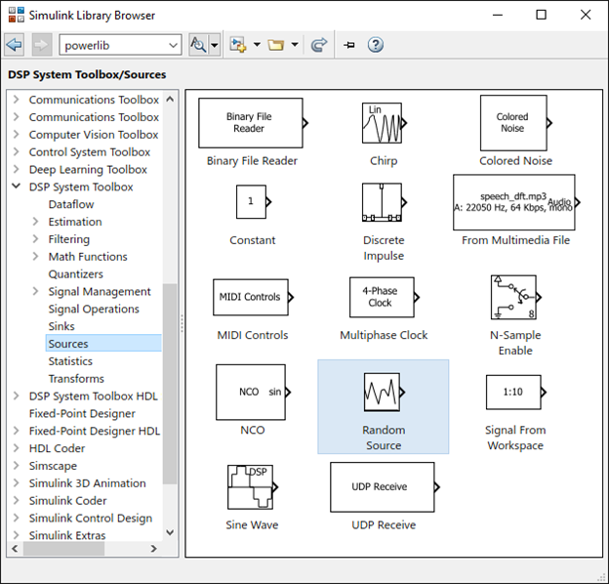The image size is (609, 584).
Task: Click the horizontal scroll right arrow
Action: [x=154, y=549]
